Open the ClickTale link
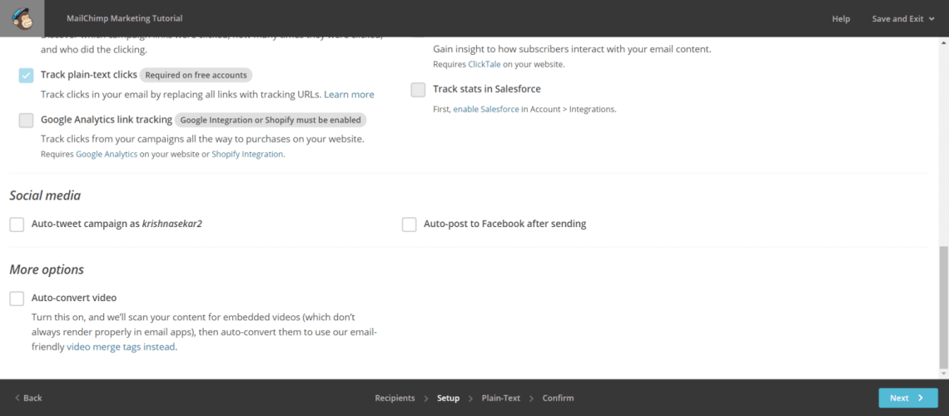The width and height of the screenshot is (949, 416). [x=484, y=64]
